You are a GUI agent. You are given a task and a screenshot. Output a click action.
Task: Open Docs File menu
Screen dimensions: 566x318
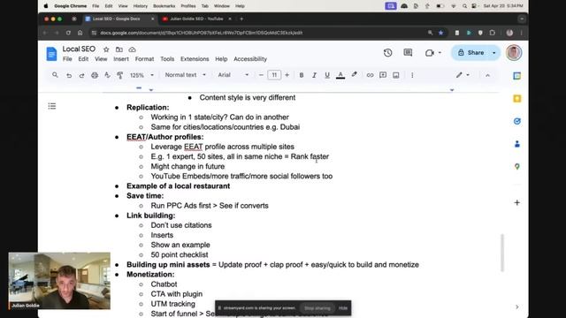[67, 59]
